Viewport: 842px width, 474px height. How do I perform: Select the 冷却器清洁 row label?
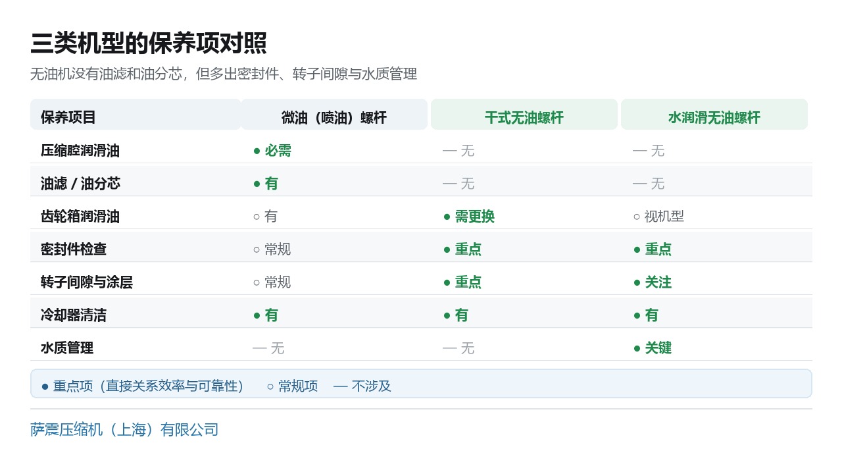coord(74,315)
